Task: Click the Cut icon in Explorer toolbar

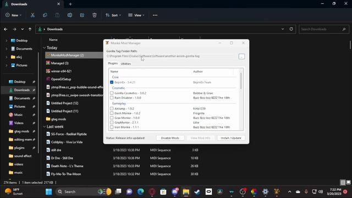Action: point(32,15)
